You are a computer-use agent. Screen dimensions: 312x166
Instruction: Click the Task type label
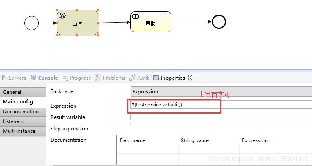pyautogui.click(x=62, y=91)
